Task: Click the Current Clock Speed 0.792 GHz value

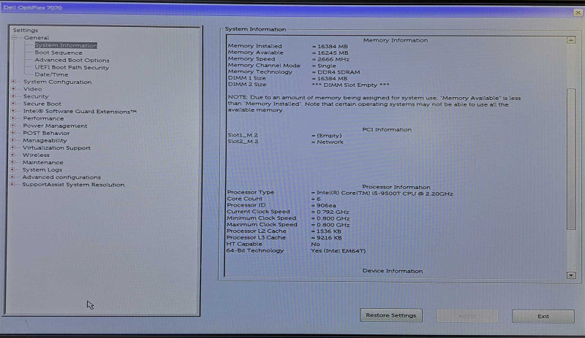Action: (x=331, y=212)
